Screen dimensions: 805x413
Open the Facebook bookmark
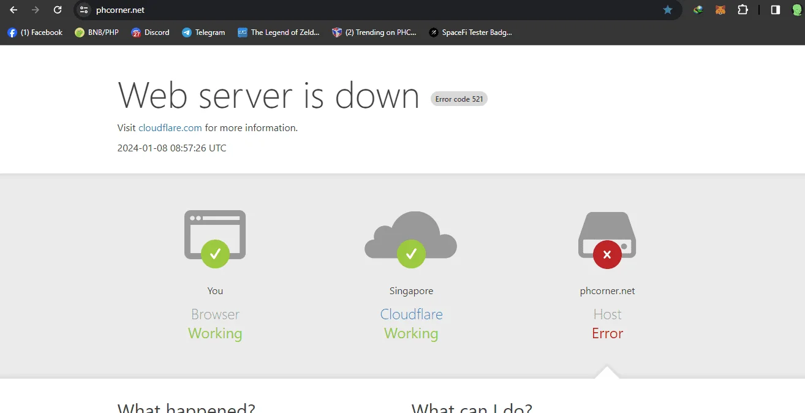(35, 32)
